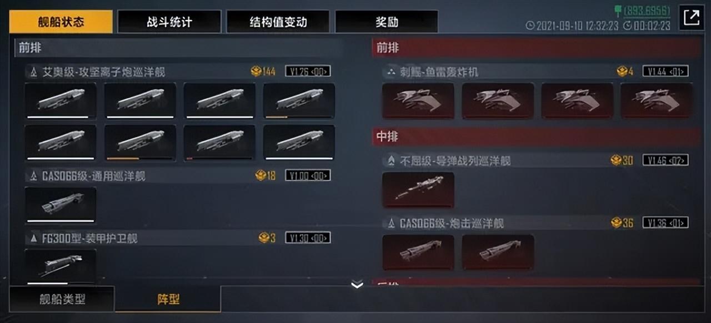Viewport: 711px width, 323px height.
Task: Click the green location pin coordinates link
Action: click(642, 11)
